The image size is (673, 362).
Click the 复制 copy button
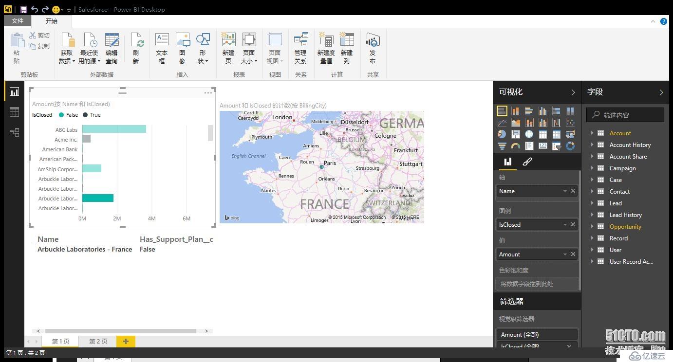[39, 46]
